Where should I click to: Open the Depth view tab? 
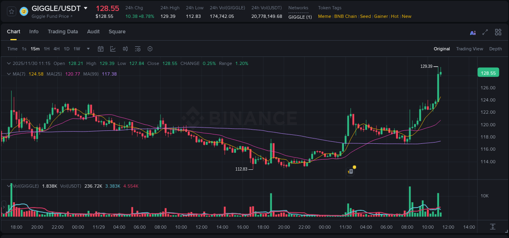tap(495, 49)
